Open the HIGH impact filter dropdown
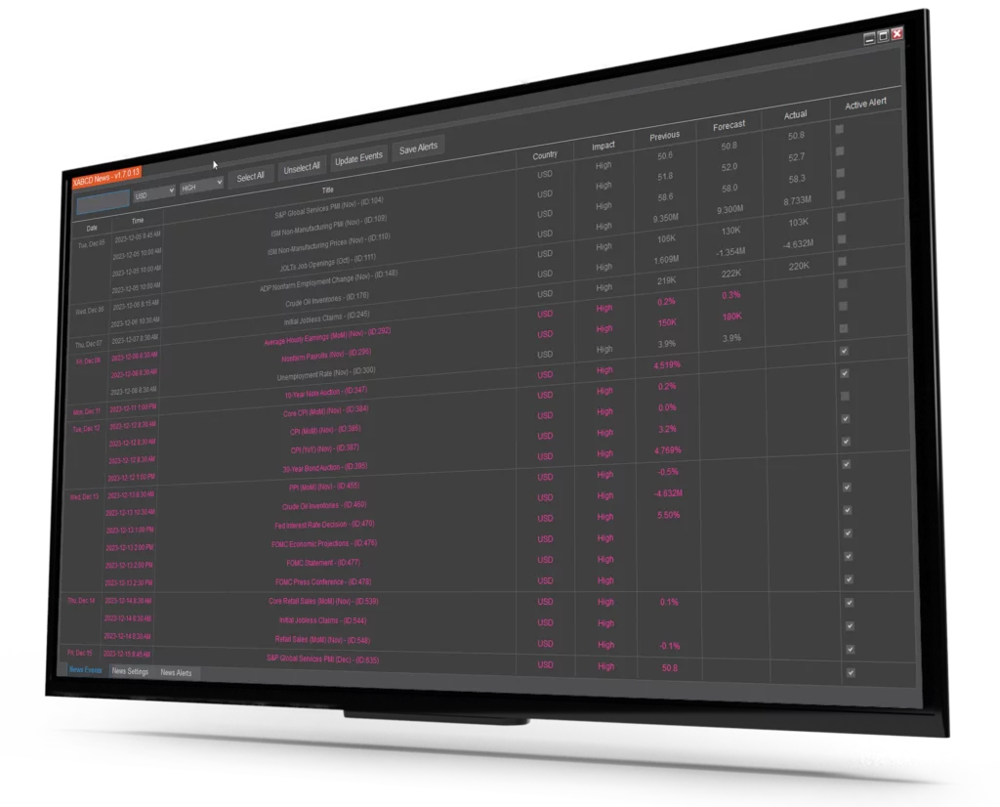1000x807 pixels. 201,186
